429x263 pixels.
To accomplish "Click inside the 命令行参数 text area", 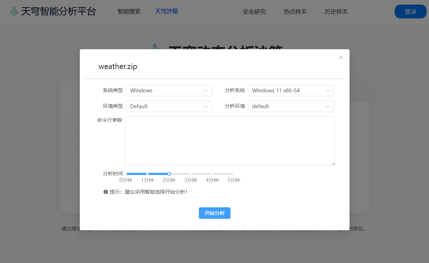I will click(230, 140).
